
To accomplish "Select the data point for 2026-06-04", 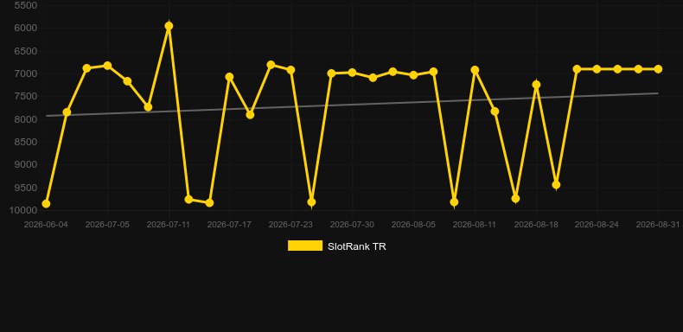I will pyautogui.click(x=46, y=204).
